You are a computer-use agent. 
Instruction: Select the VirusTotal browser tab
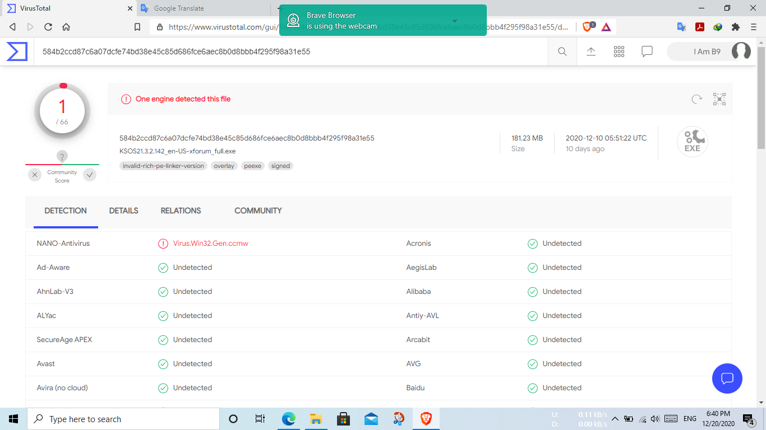(x=68, y=8)
